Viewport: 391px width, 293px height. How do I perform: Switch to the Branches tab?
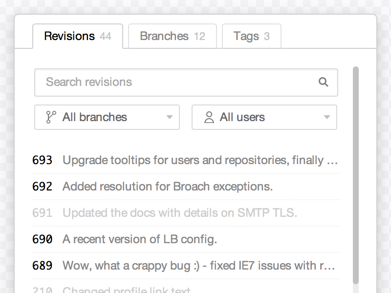click(172, 36)
